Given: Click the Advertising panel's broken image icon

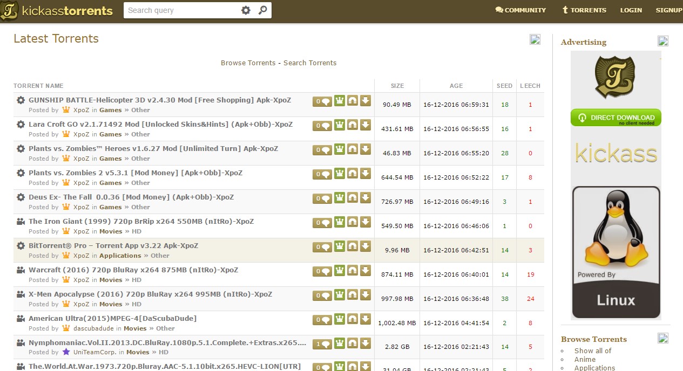Looking at the screenshot, I should [x=663, y=41].
